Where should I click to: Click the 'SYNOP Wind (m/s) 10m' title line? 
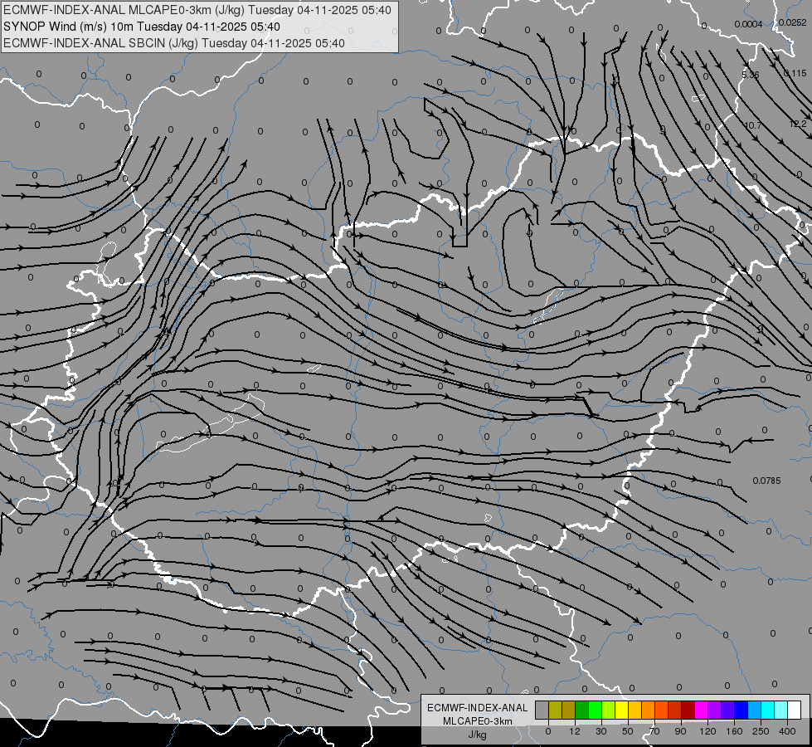click(x=142, y=27)
